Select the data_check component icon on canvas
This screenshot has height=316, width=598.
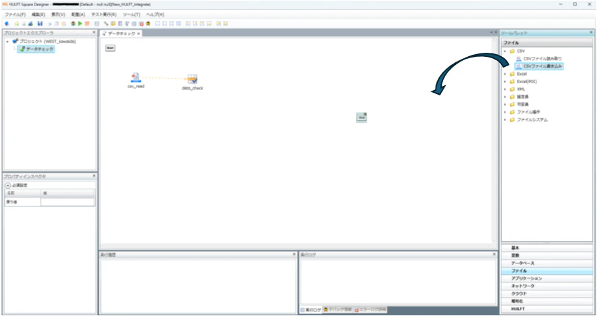pos(193,79)
